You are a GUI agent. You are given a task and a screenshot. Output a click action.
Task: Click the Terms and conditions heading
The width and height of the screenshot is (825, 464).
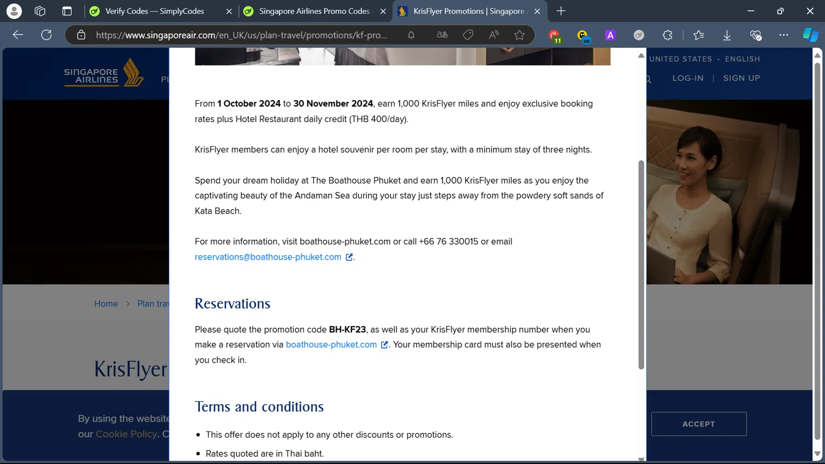tap(259, 406)
